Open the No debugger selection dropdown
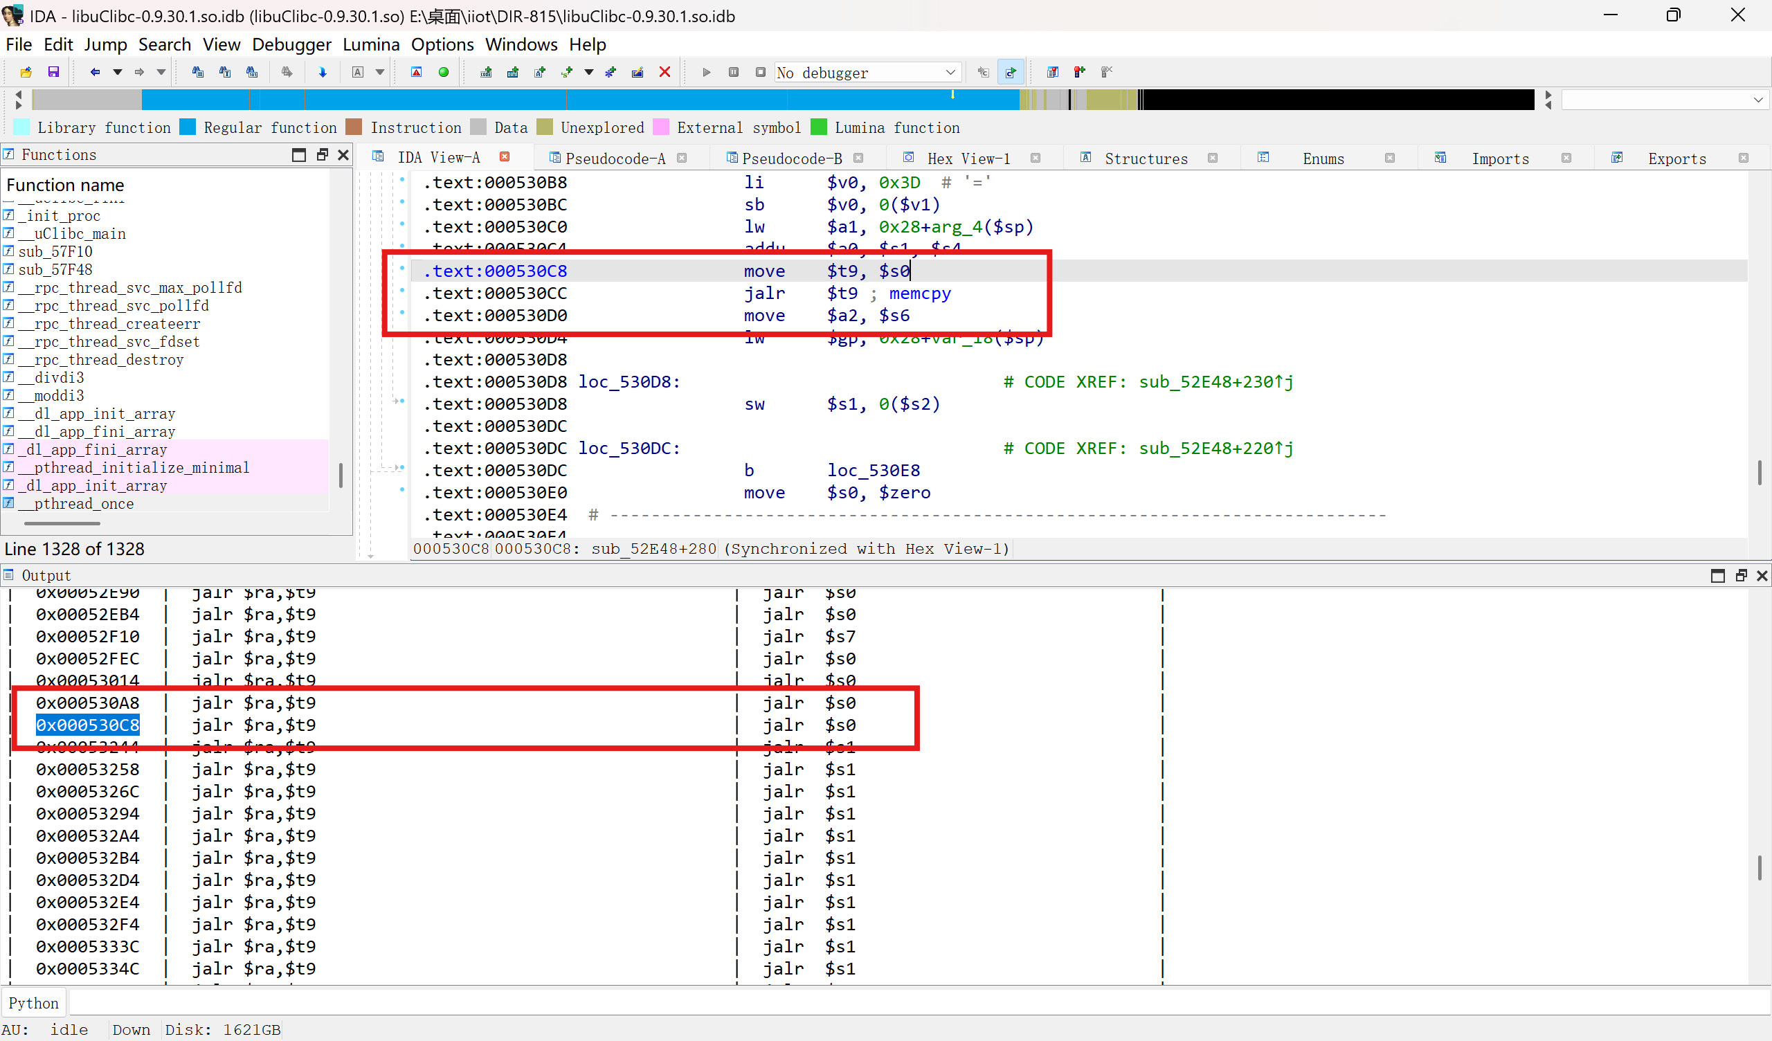This screenshot has width=1772, height=1041. point(868,72)
